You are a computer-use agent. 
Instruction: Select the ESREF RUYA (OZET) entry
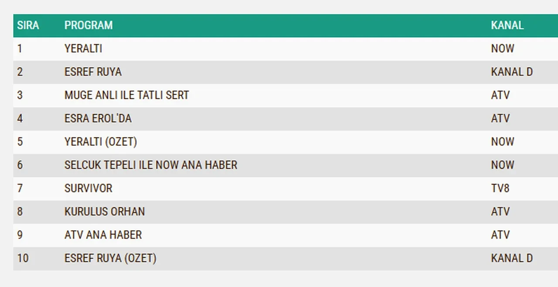pyautogui.click(x=110, y=258)
